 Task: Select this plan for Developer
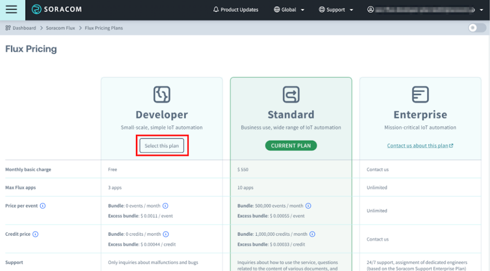coord(162,146)
